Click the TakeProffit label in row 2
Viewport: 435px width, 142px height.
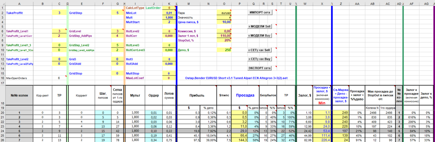pos(14,12)
